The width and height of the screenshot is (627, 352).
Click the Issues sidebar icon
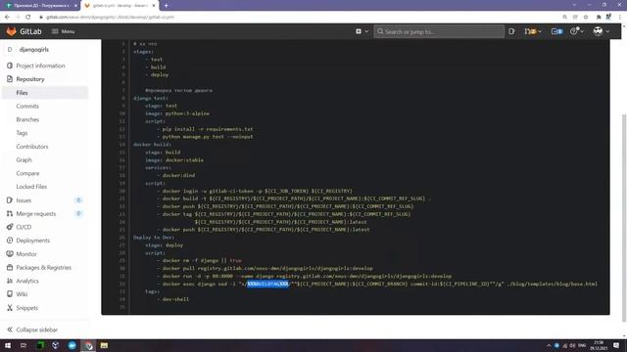10,200
